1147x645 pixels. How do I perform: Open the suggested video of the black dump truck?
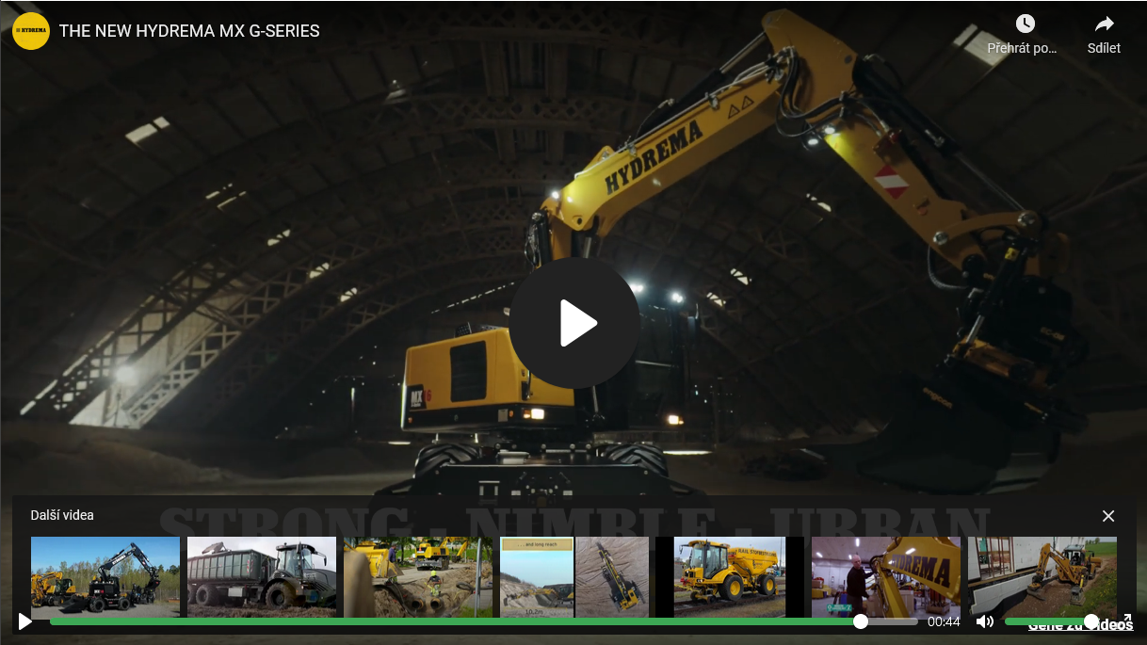click(x=262, y=577)
